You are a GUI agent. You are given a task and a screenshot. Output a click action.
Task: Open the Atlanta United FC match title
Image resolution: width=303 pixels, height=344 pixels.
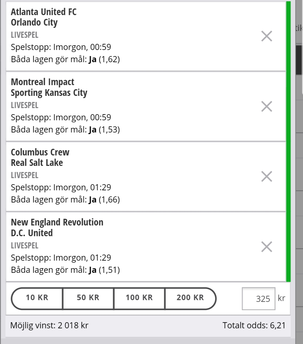point(44,17)
